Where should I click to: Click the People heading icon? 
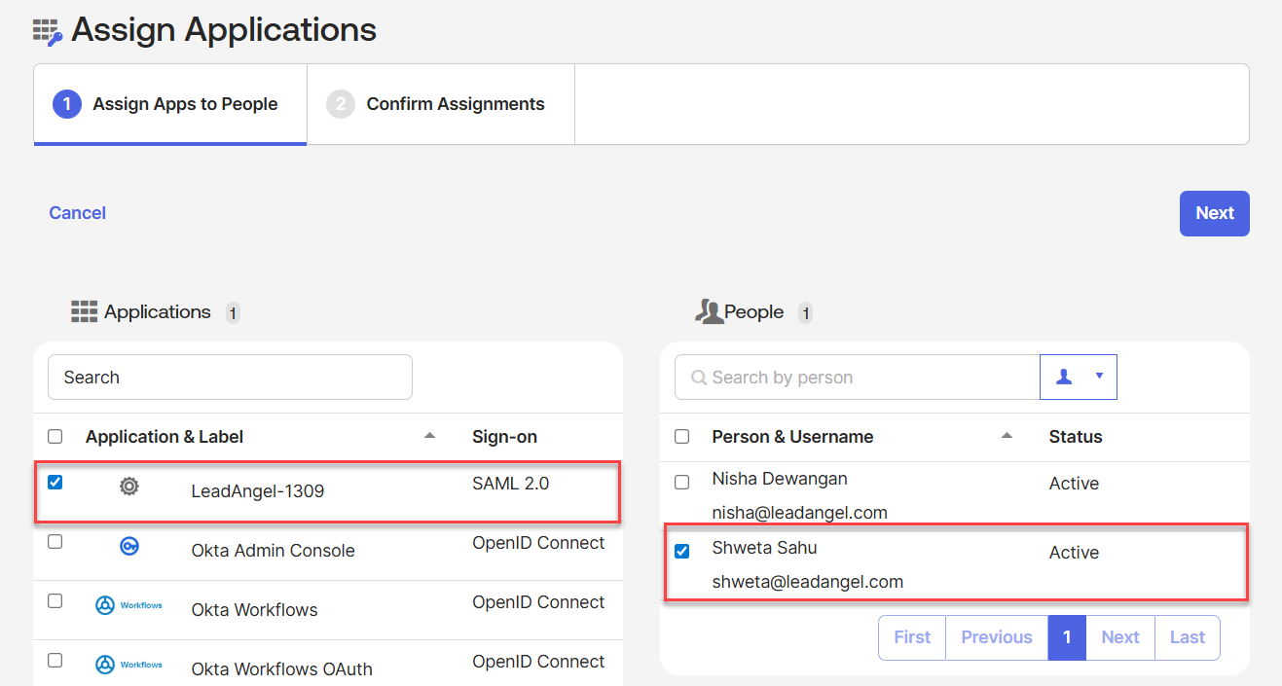click(709, 311)
